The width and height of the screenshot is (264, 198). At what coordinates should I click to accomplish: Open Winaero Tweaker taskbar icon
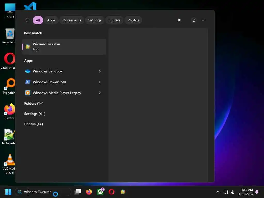point(123,192)
